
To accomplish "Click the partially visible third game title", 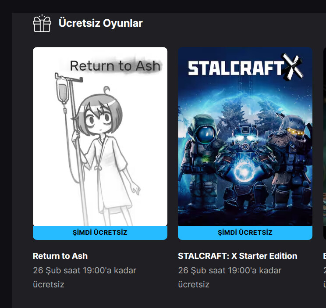I will click(325, 256).
